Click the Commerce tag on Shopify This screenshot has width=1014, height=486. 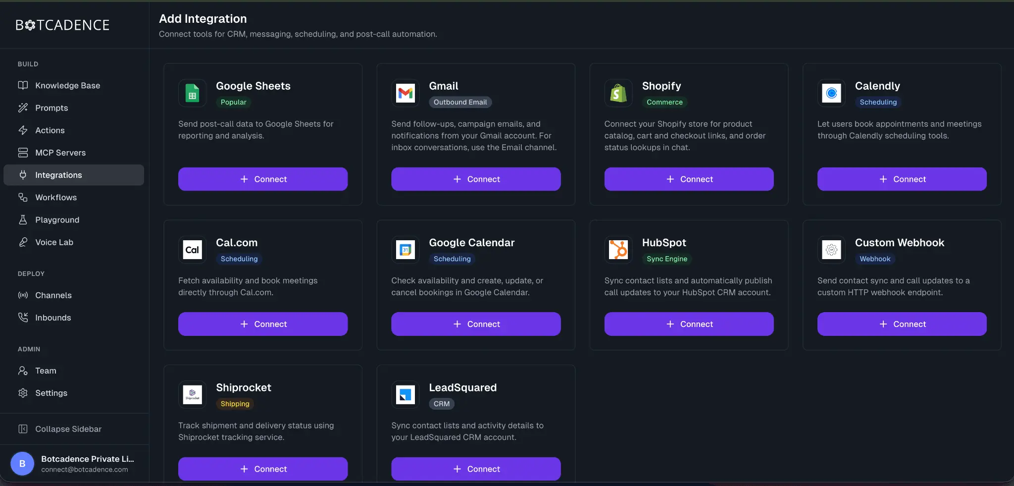664,102
